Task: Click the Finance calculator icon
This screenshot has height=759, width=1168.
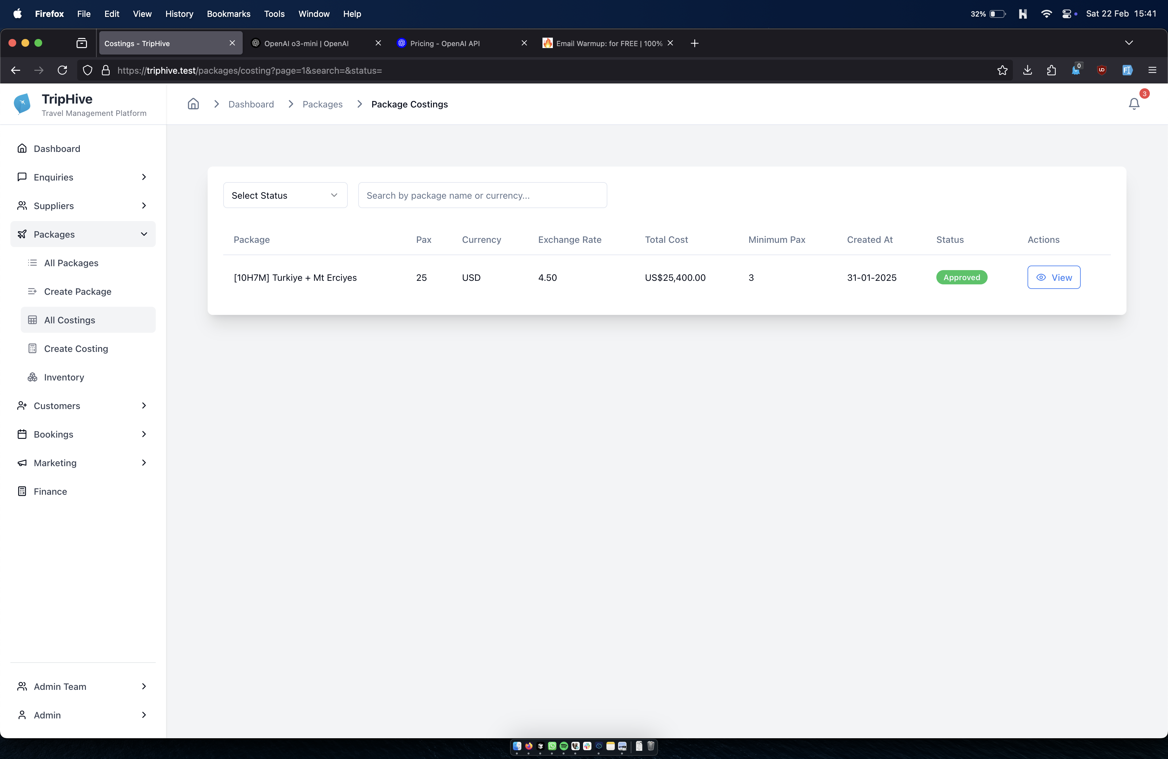Action: [x=22, y=491]
